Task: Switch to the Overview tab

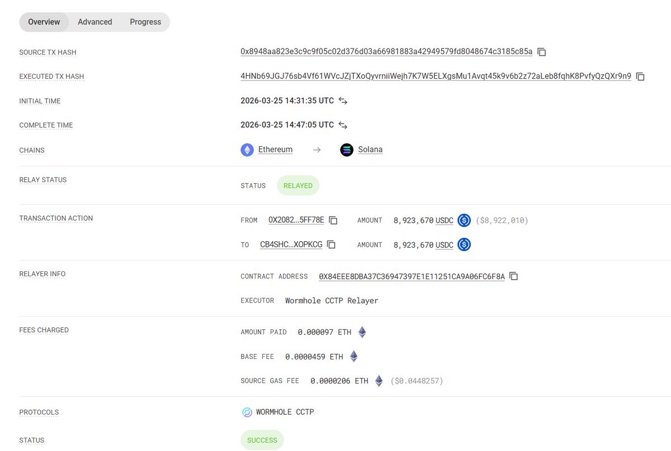Action: pos(44,22)
